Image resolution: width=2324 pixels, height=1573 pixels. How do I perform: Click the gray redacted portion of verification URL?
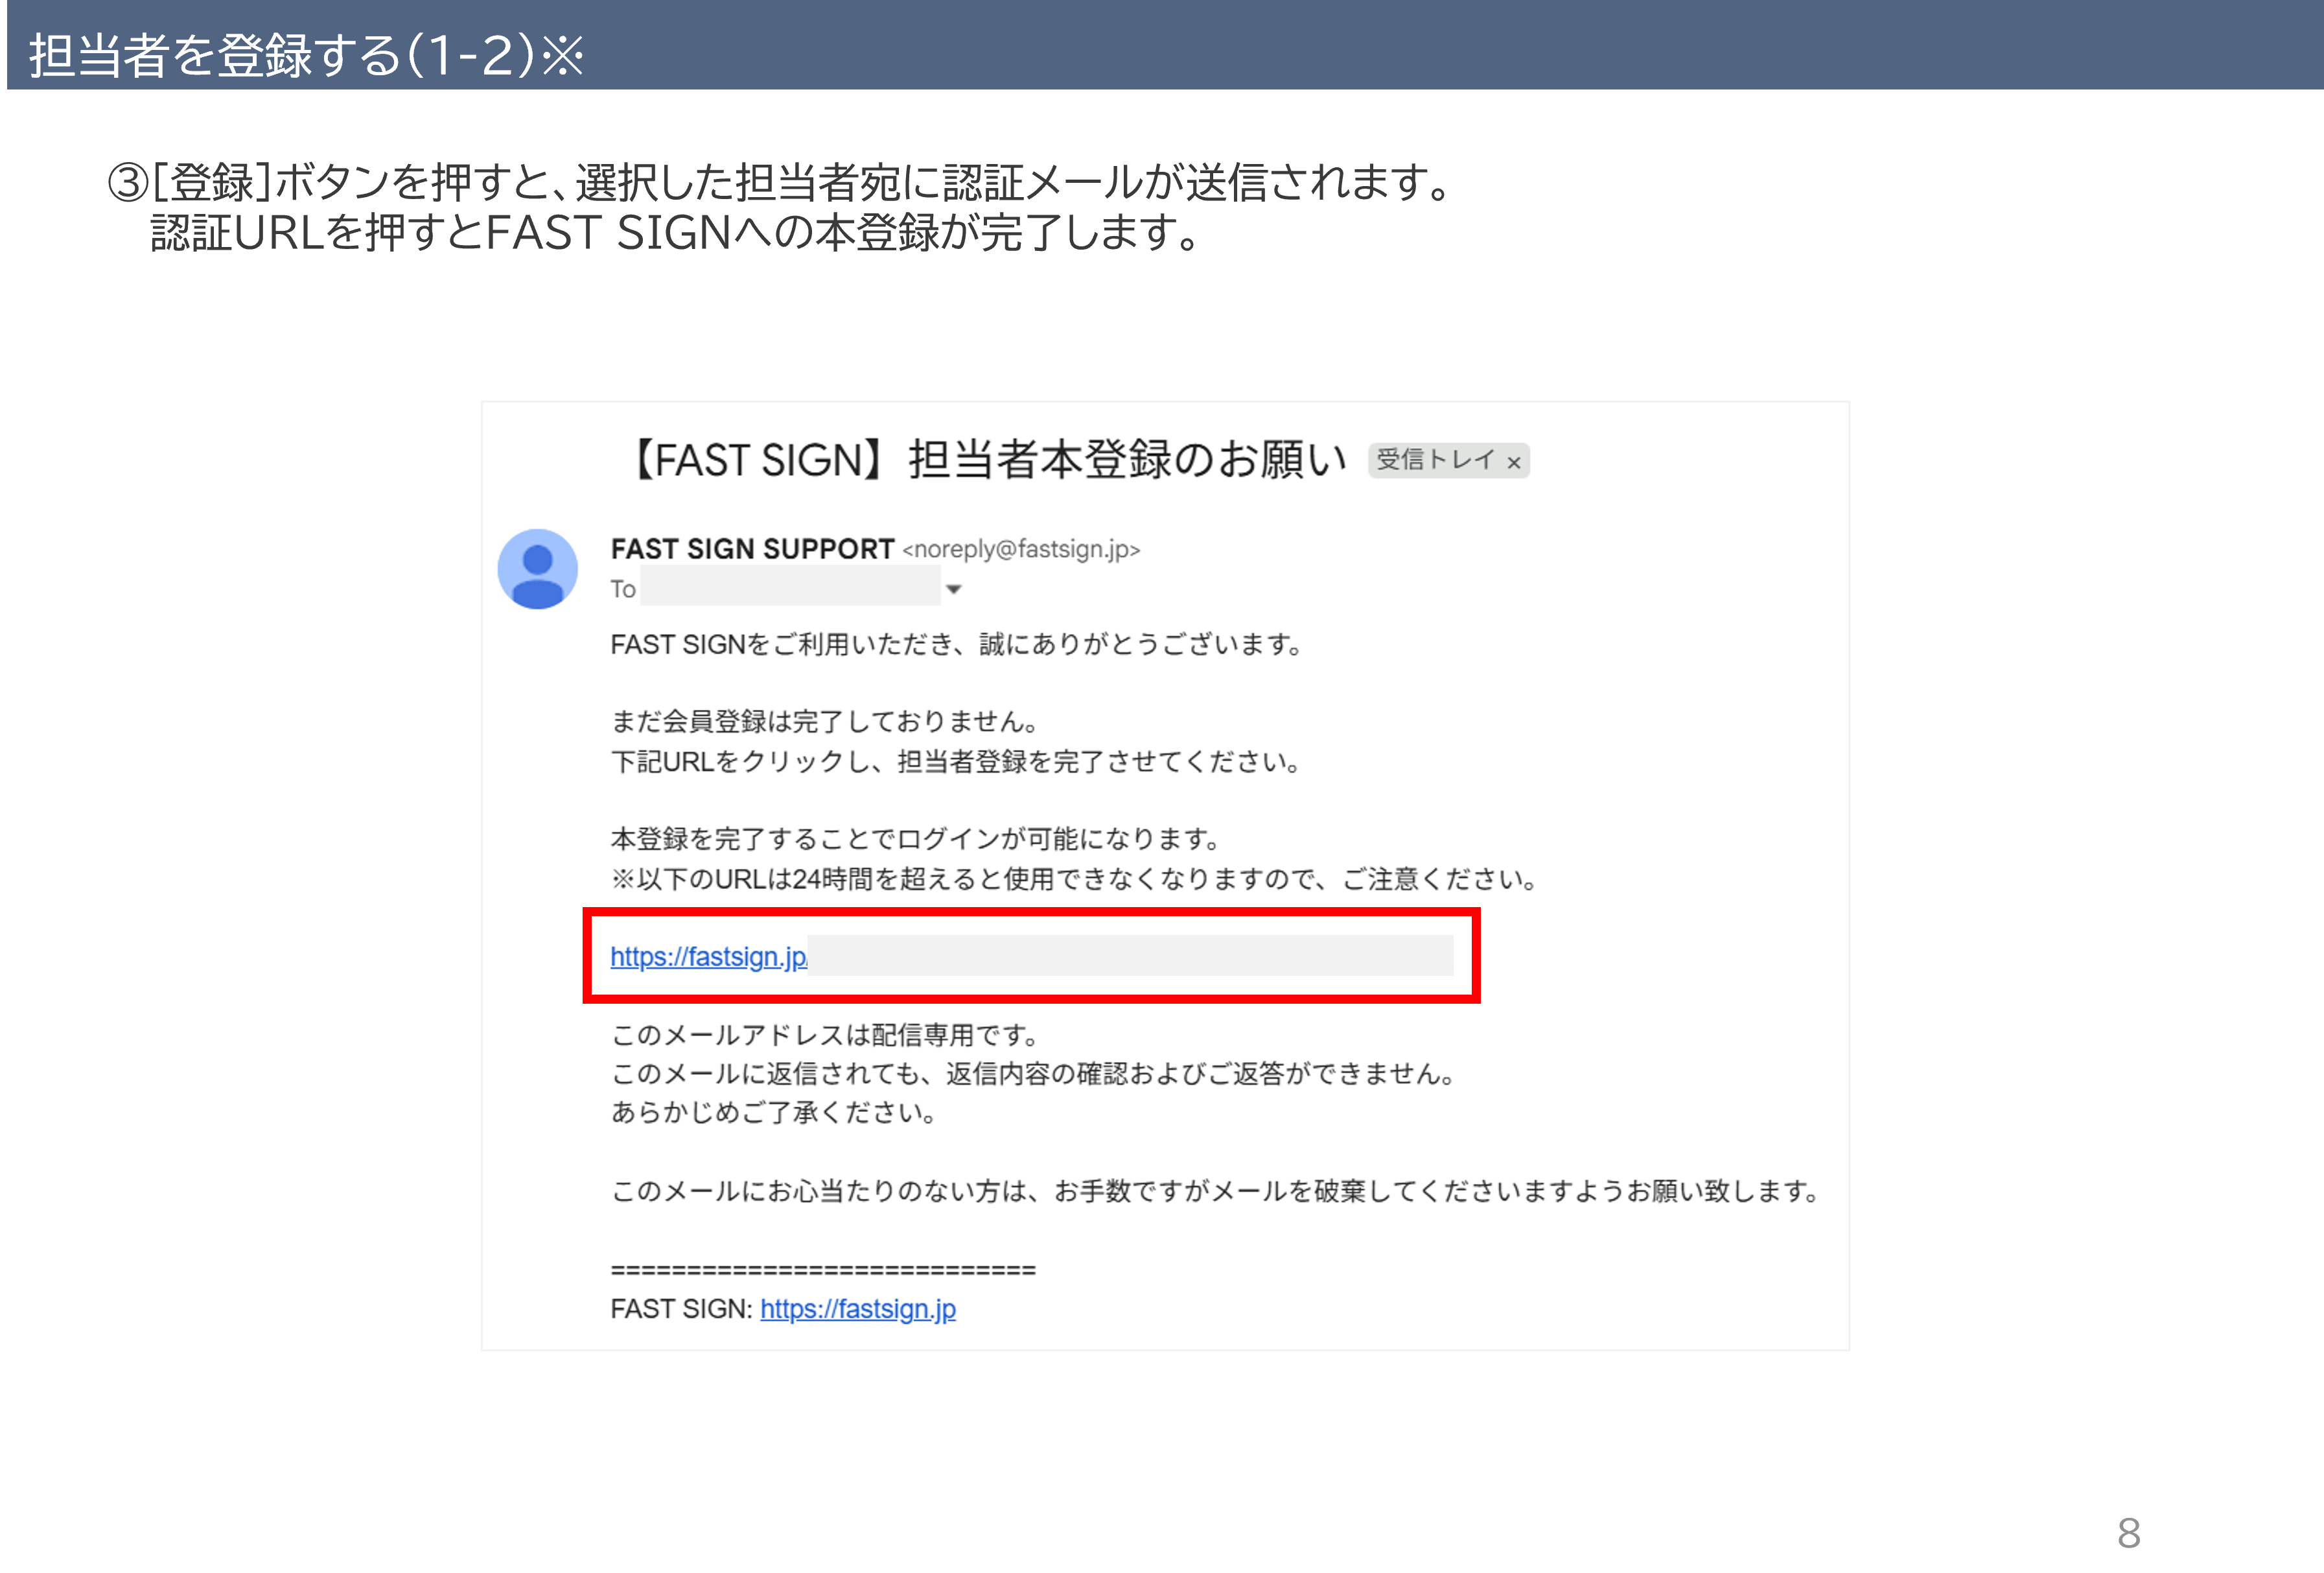point(1130,956)
